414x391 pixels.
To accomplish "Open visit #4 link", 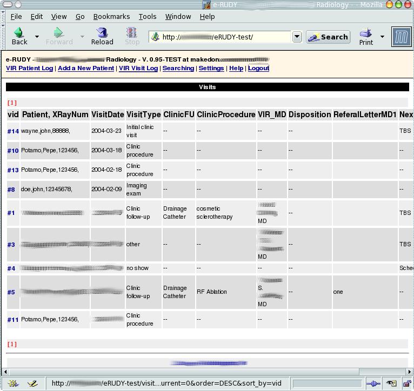I will (11, 268).
